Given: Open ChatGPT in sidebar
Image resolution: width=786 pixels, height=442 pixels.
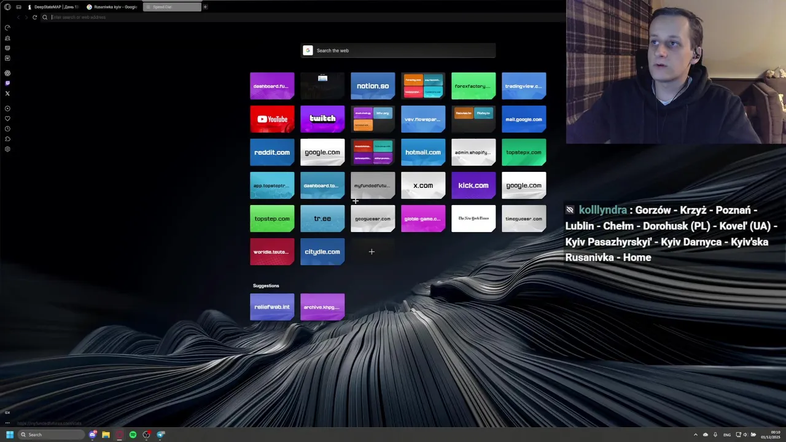Looking at the screenshot, I should tap(7, 73).
